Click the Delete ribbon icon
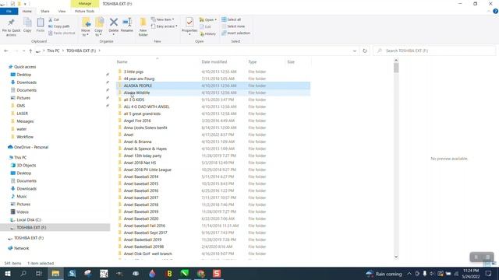 (113, 26)
